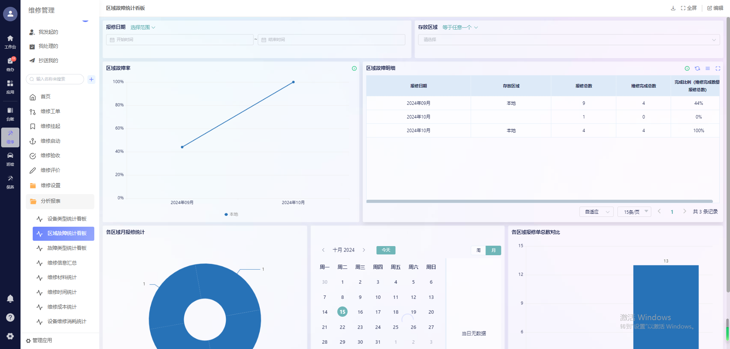Refresh the 区域故障明细 table
This screenshot has width=730, height=349.
click(697, 68)
